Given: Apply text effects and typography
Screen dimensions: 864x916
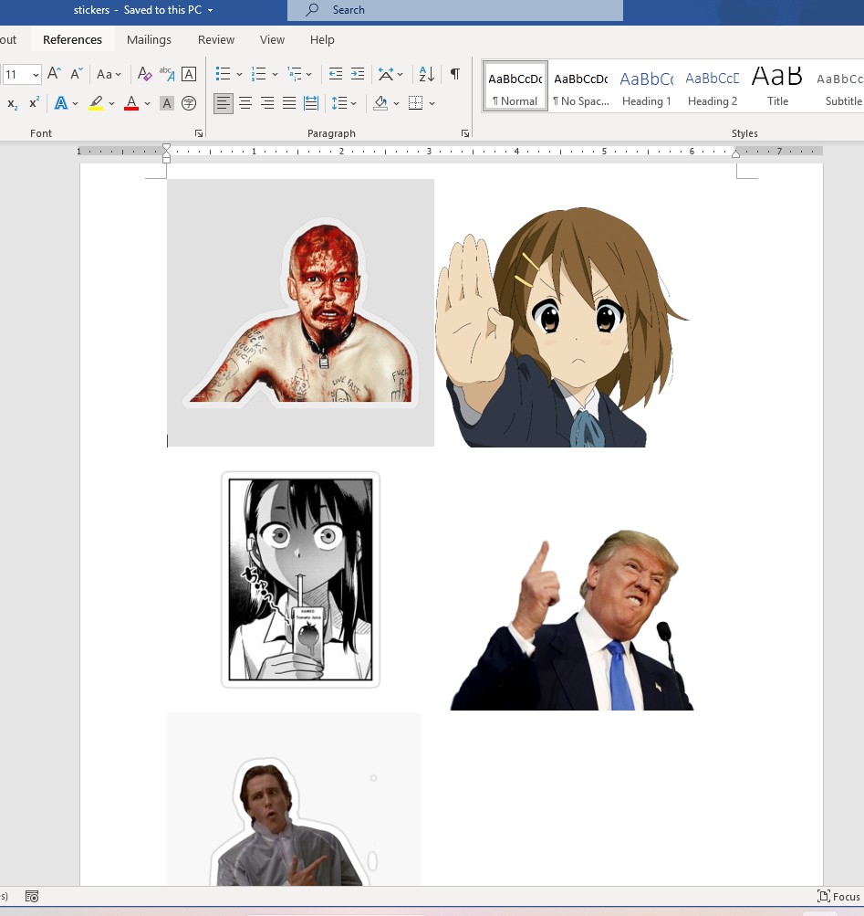Looking at the screenshot, I should 61,103.
